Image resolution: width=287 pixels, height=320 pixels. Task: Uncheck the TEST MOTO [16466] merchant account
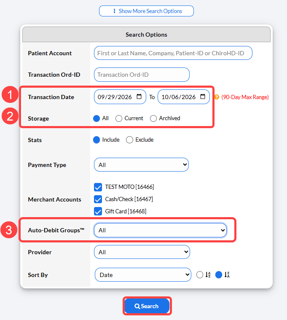98,187
